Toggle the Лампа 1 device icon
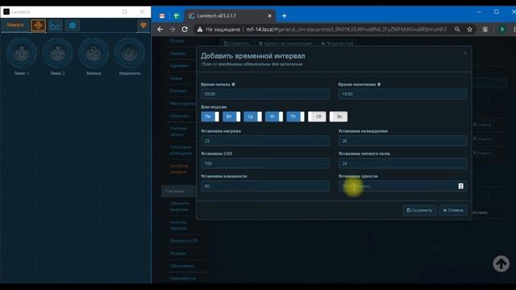 tap(22, 53)
